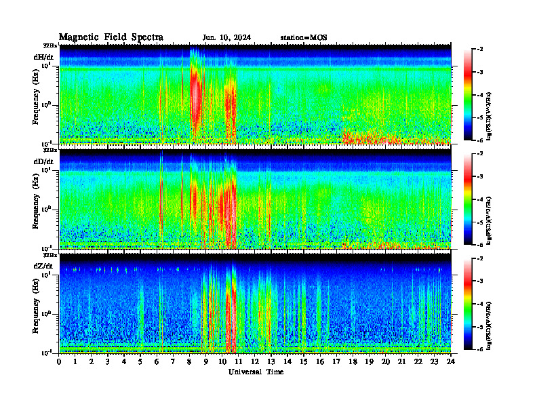Click hour "7" on Universal Time axis
Image resolution: width=537 pixels, height=415 pixels.
pyautogui.click(x=173, y=362)
